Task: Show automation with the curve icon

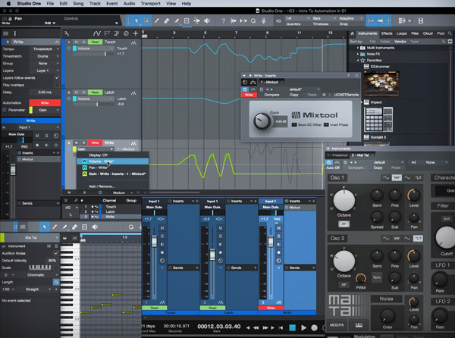Action: (96, 33)
